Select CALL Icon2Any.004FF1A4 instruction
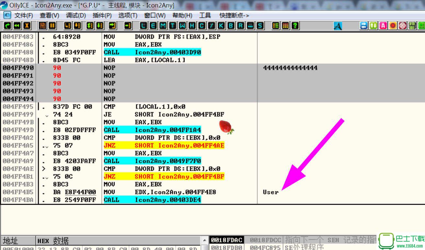 tap(152, 130)
